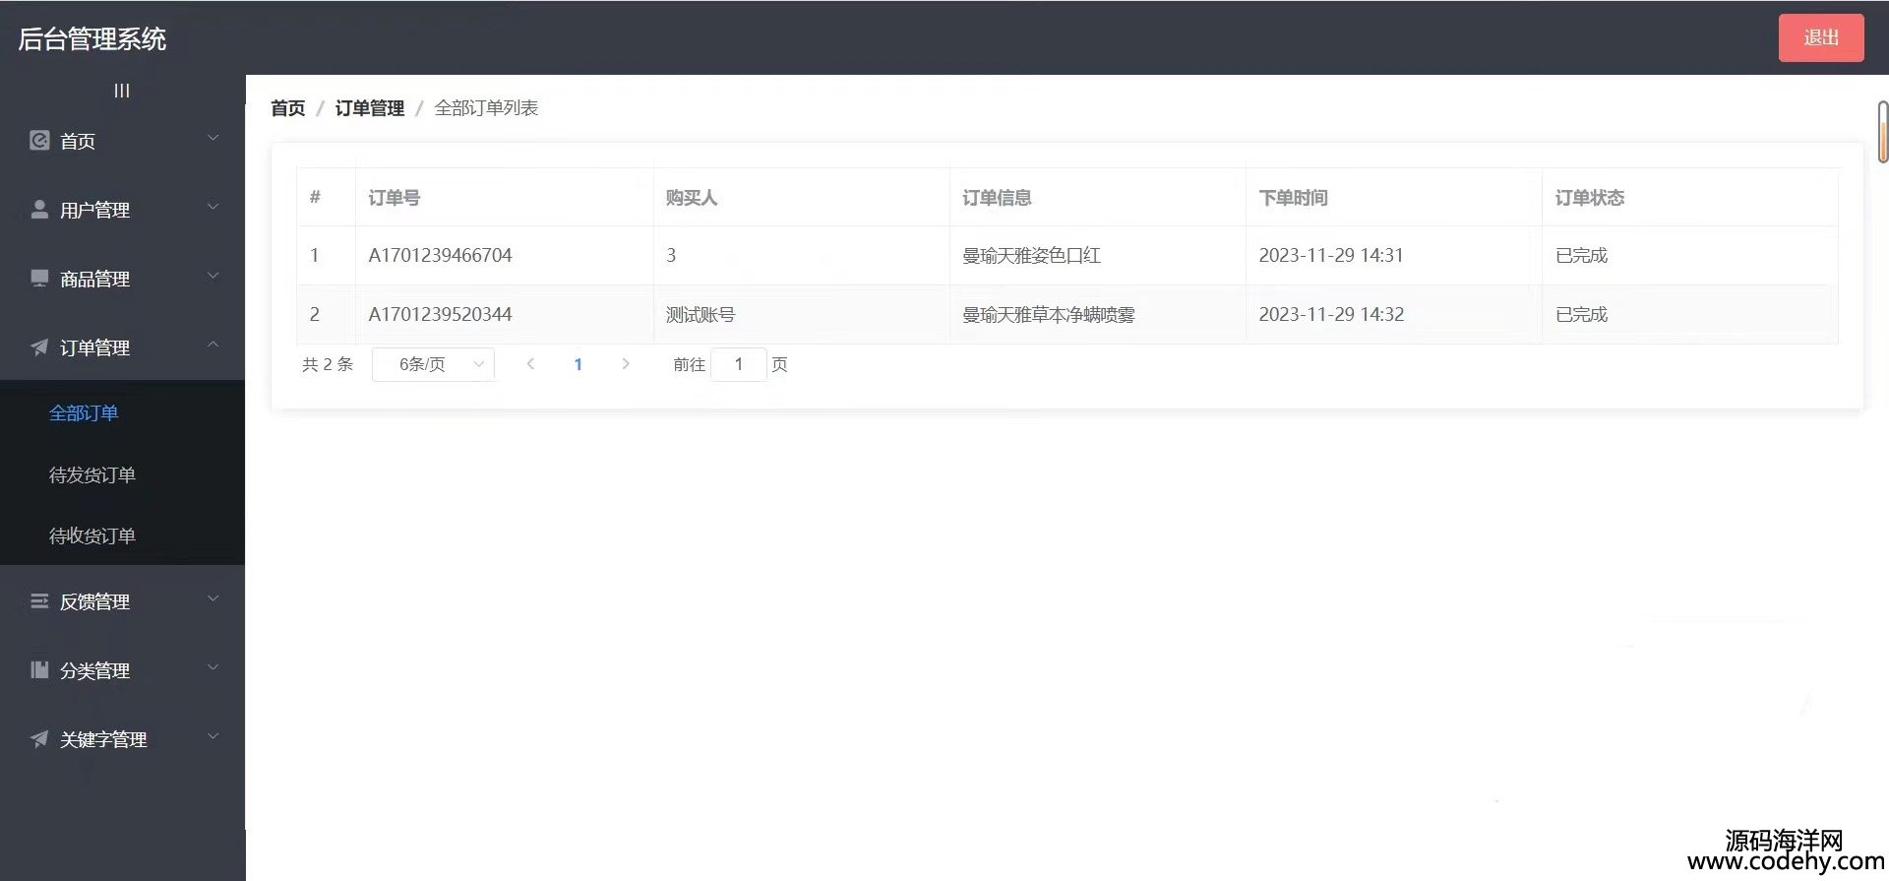The width and height of the screenshot is (1889, 881).
Task: Click 已完成 status for order A1701239520344
Action: 1581,315
